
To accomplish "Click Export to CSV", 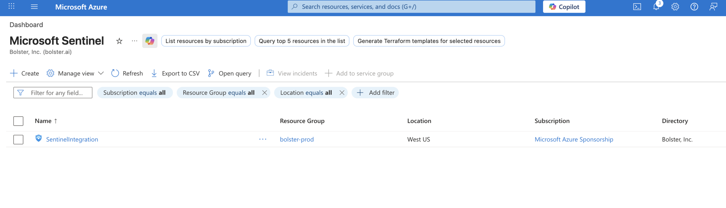I will 176,73.
